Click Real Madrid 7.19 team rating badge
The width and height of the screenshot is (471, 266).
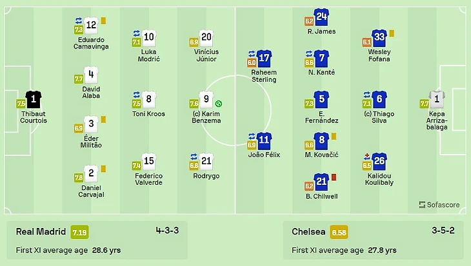(x=81, y=231)
